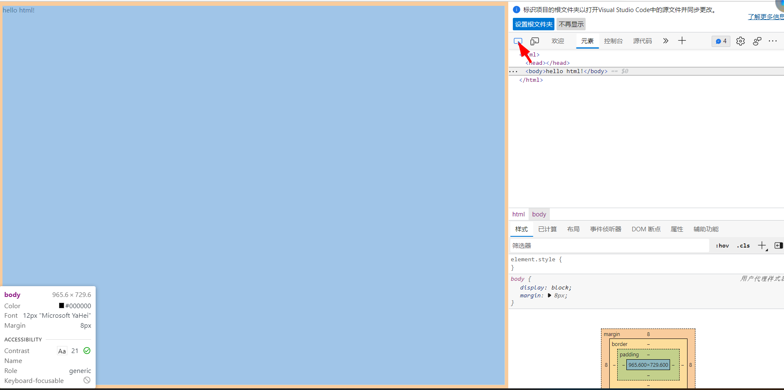Open the ellipsis actions for body row
This screenshot has height=390, width=784.
coord(513,71)
